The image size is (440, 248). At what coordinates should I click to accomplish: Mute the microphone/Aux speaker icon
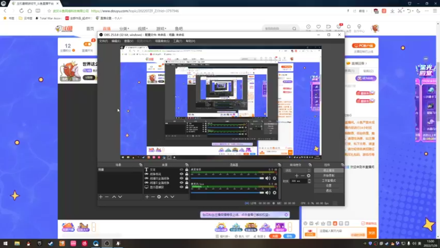(x=268, y=192)
